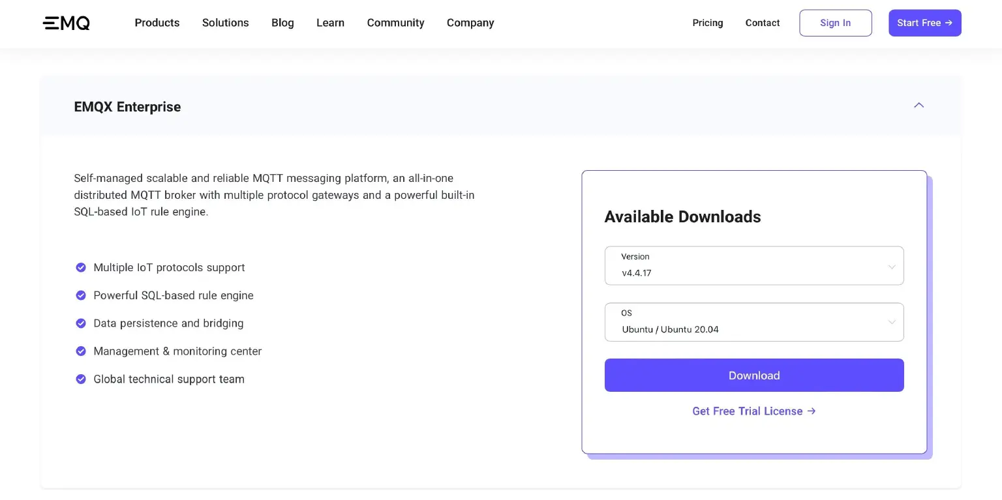Click the Download button
This screenshot has width=1002, height=500.
click(x=753, y=375)
